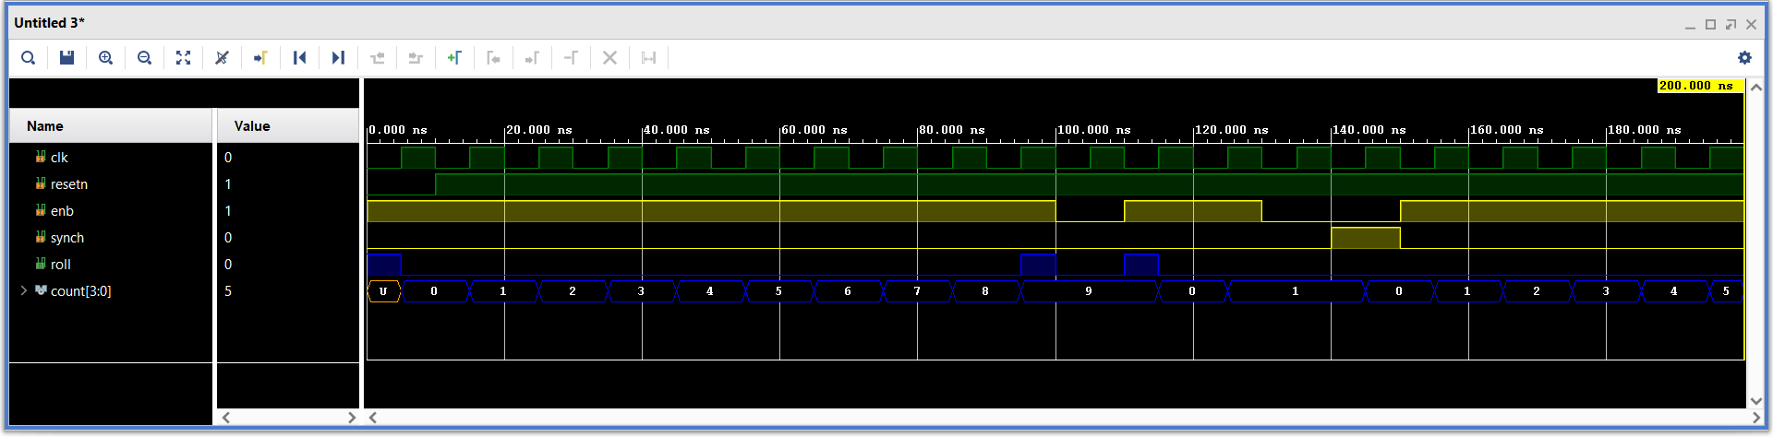
Task: Zoom to cursor toolbar icon
Action: [x=223, y=57]
